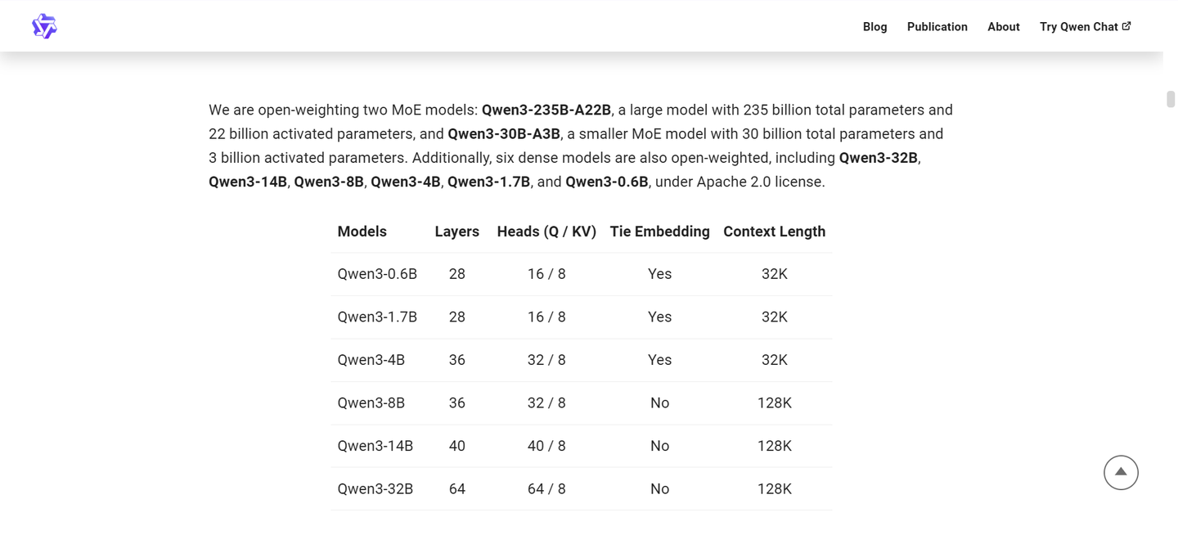Click the Qwen3-1.7B table row label
1178x535 pixels.
pyautogui.click(x=377, y=317)
